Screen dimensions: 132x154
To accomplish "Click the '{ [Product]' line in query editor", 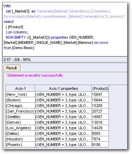I will [15, 27].
